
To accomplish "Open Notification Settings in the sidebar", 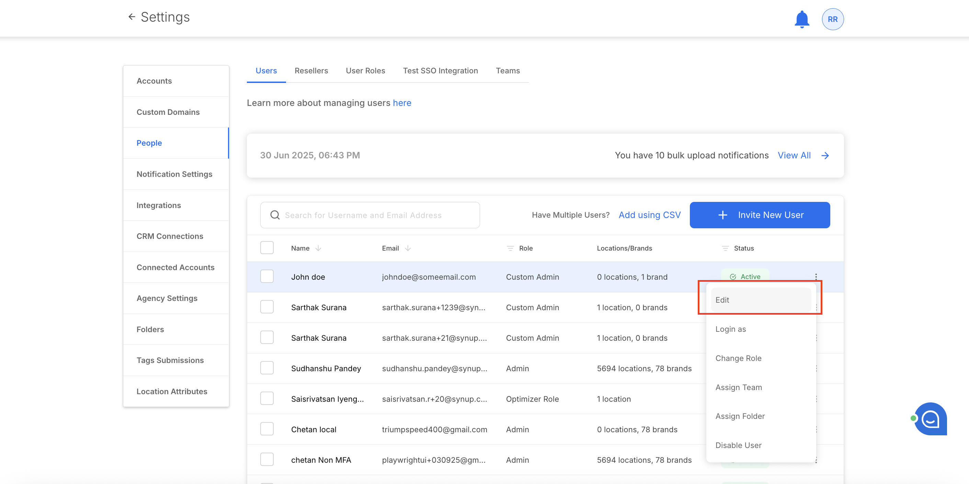I will coord(174,174).
